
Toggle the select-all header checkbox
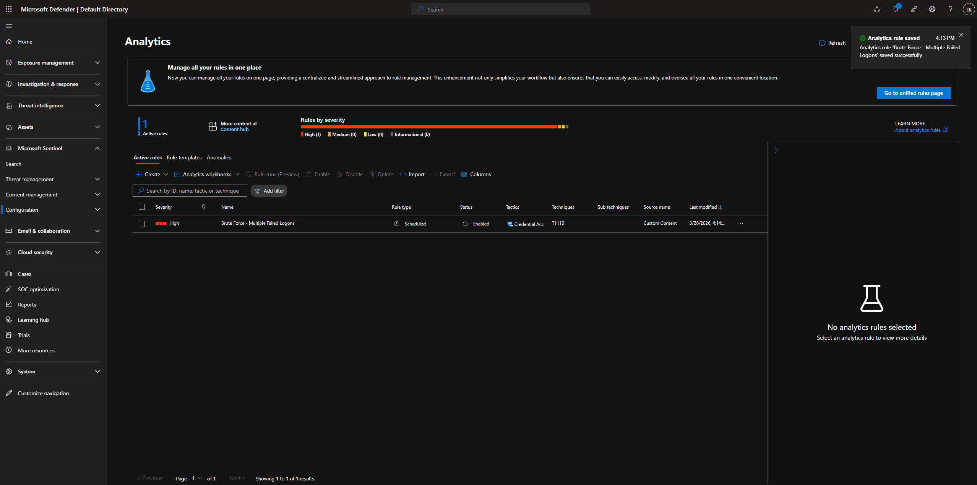pos(142,207)
